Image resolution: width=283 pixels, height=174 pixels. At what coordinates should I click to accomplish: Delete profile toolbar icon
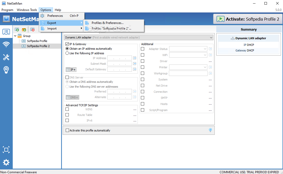(x=32, y=29)
